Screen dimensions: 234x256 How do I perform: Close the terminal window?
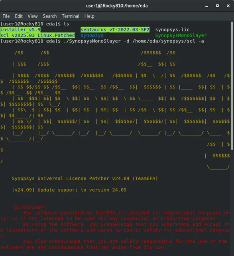(x=228, y=6)
